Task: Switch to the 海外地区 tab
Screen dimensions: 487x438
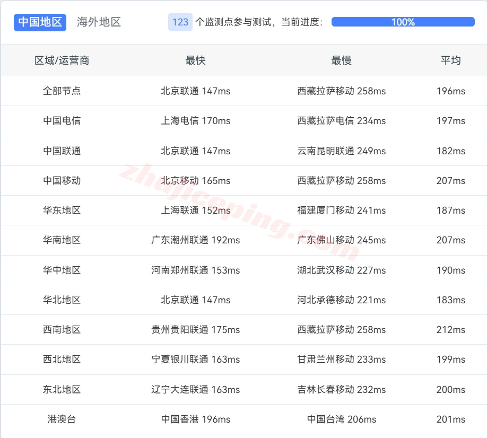Action: pyautogui.click(x=99, y=22)
